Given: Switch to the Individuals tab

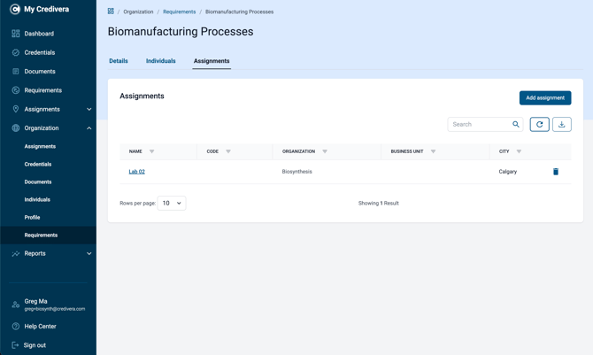Looking at the screenshot, I should (161, 61).
